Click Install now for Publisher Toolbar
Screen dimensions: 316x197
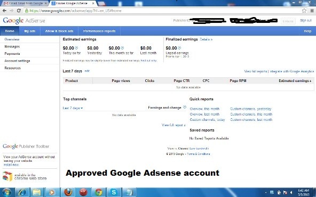(x=11, y=165)
